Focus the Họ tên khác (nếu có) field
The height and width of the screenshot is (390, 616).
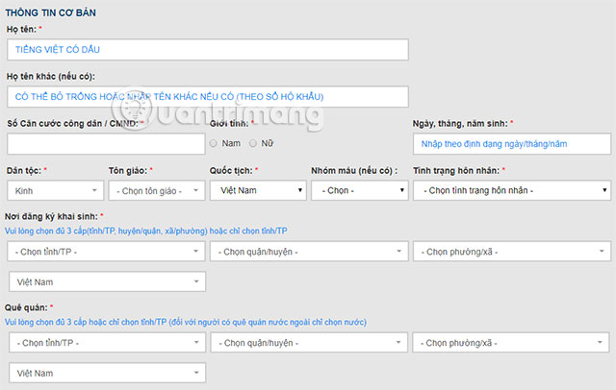tap(208, 97)
